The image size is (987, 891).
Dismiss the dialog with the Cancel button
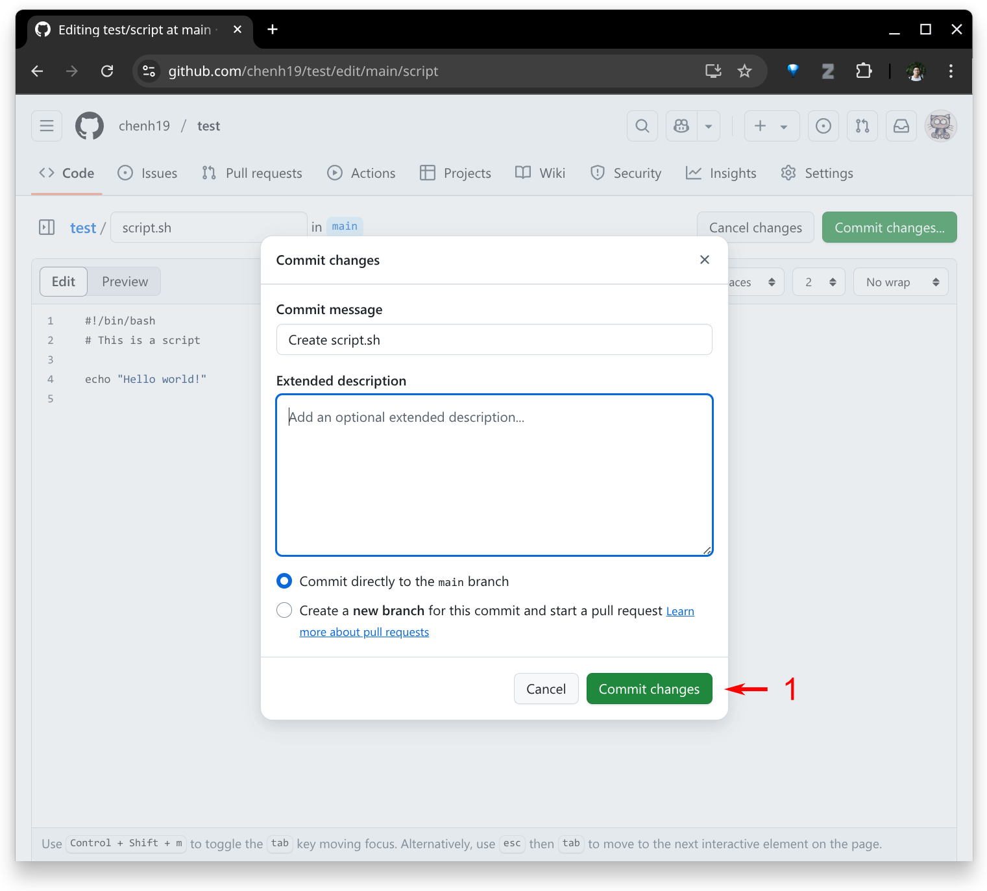coord(546,689)
